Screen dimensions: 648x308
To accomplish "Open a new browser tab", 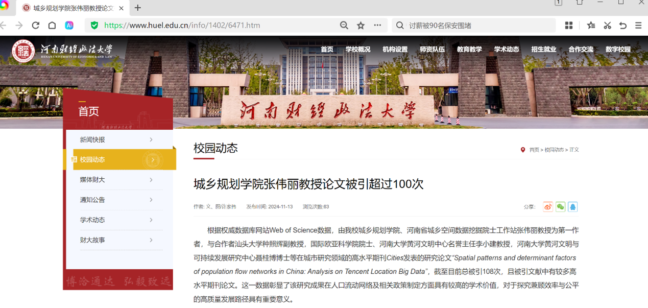I will tap(138, 8).
